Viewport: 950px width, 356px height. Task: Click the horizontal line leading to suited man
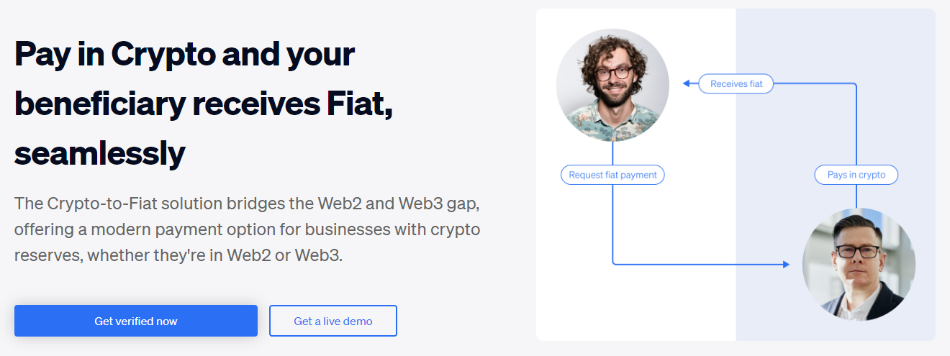pyautogui.click(x=698, y=265)
